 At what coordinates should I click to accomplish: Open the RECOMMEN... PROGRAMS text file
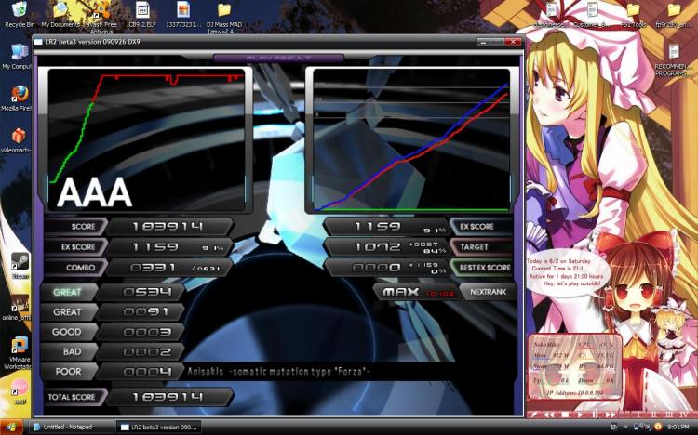[x=673, y=54]
